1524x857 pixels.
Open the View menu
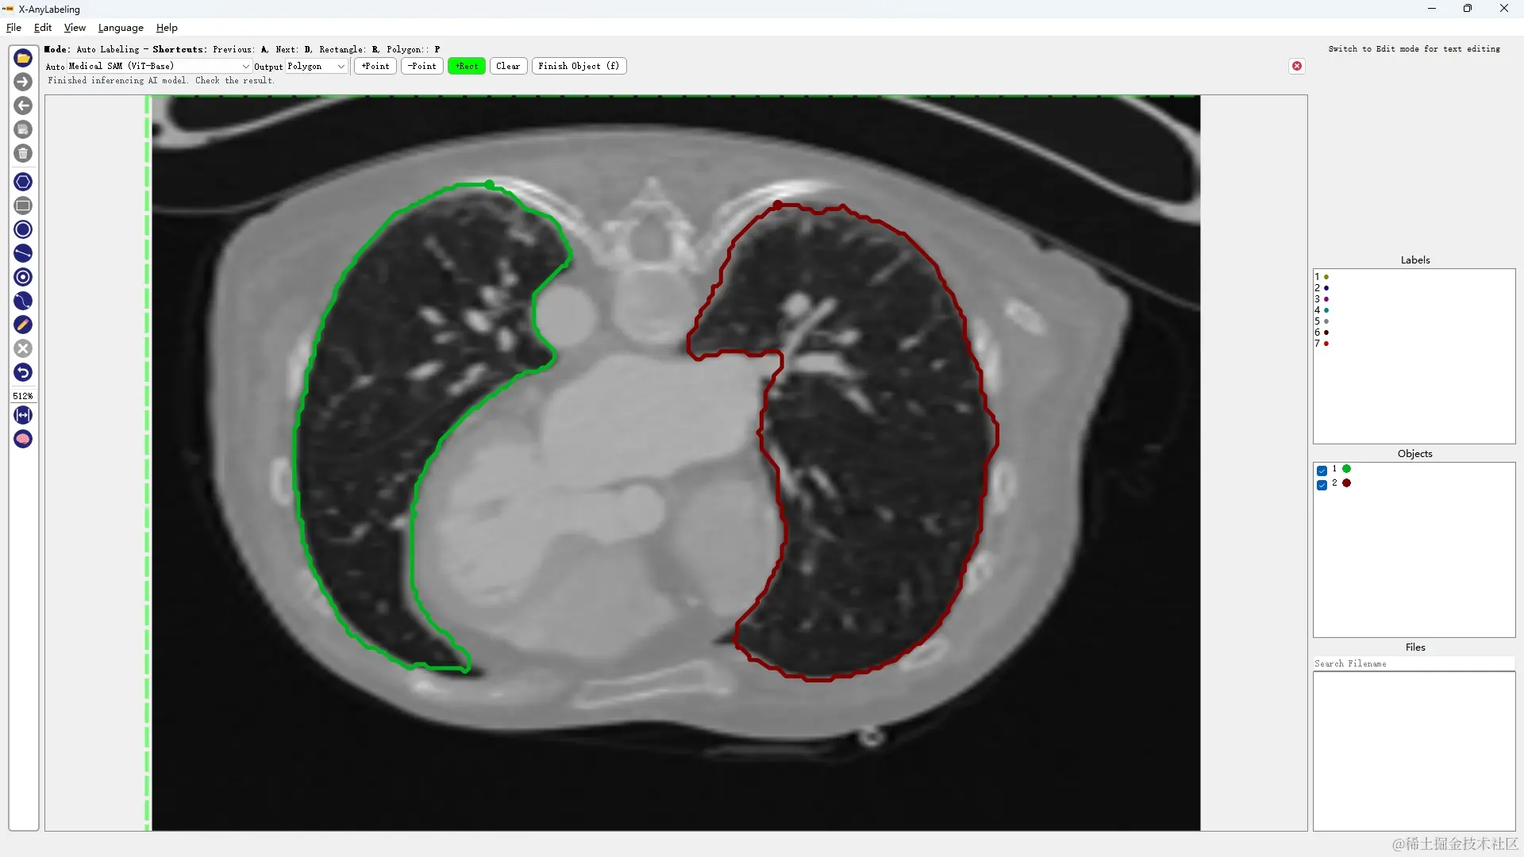pos(75,28)
